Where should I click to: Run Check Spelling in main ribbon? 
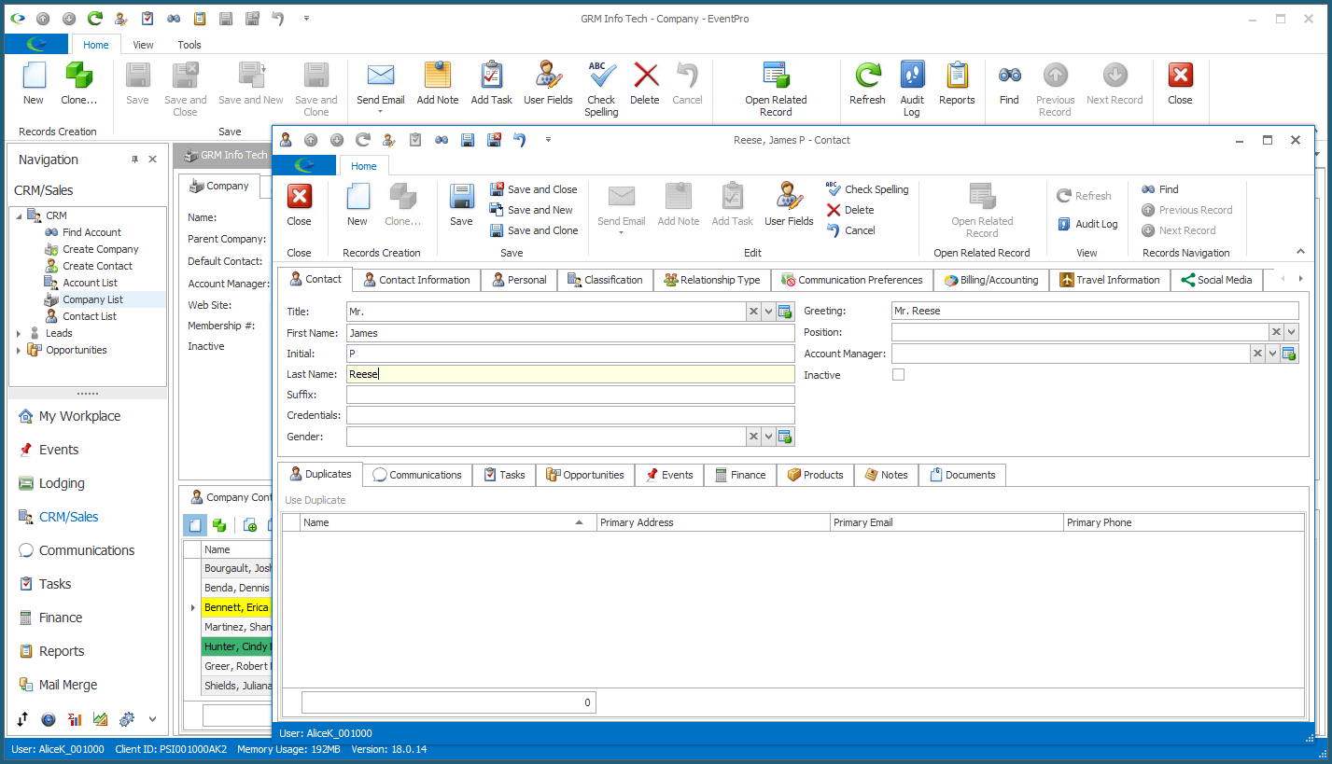[601, 90]
